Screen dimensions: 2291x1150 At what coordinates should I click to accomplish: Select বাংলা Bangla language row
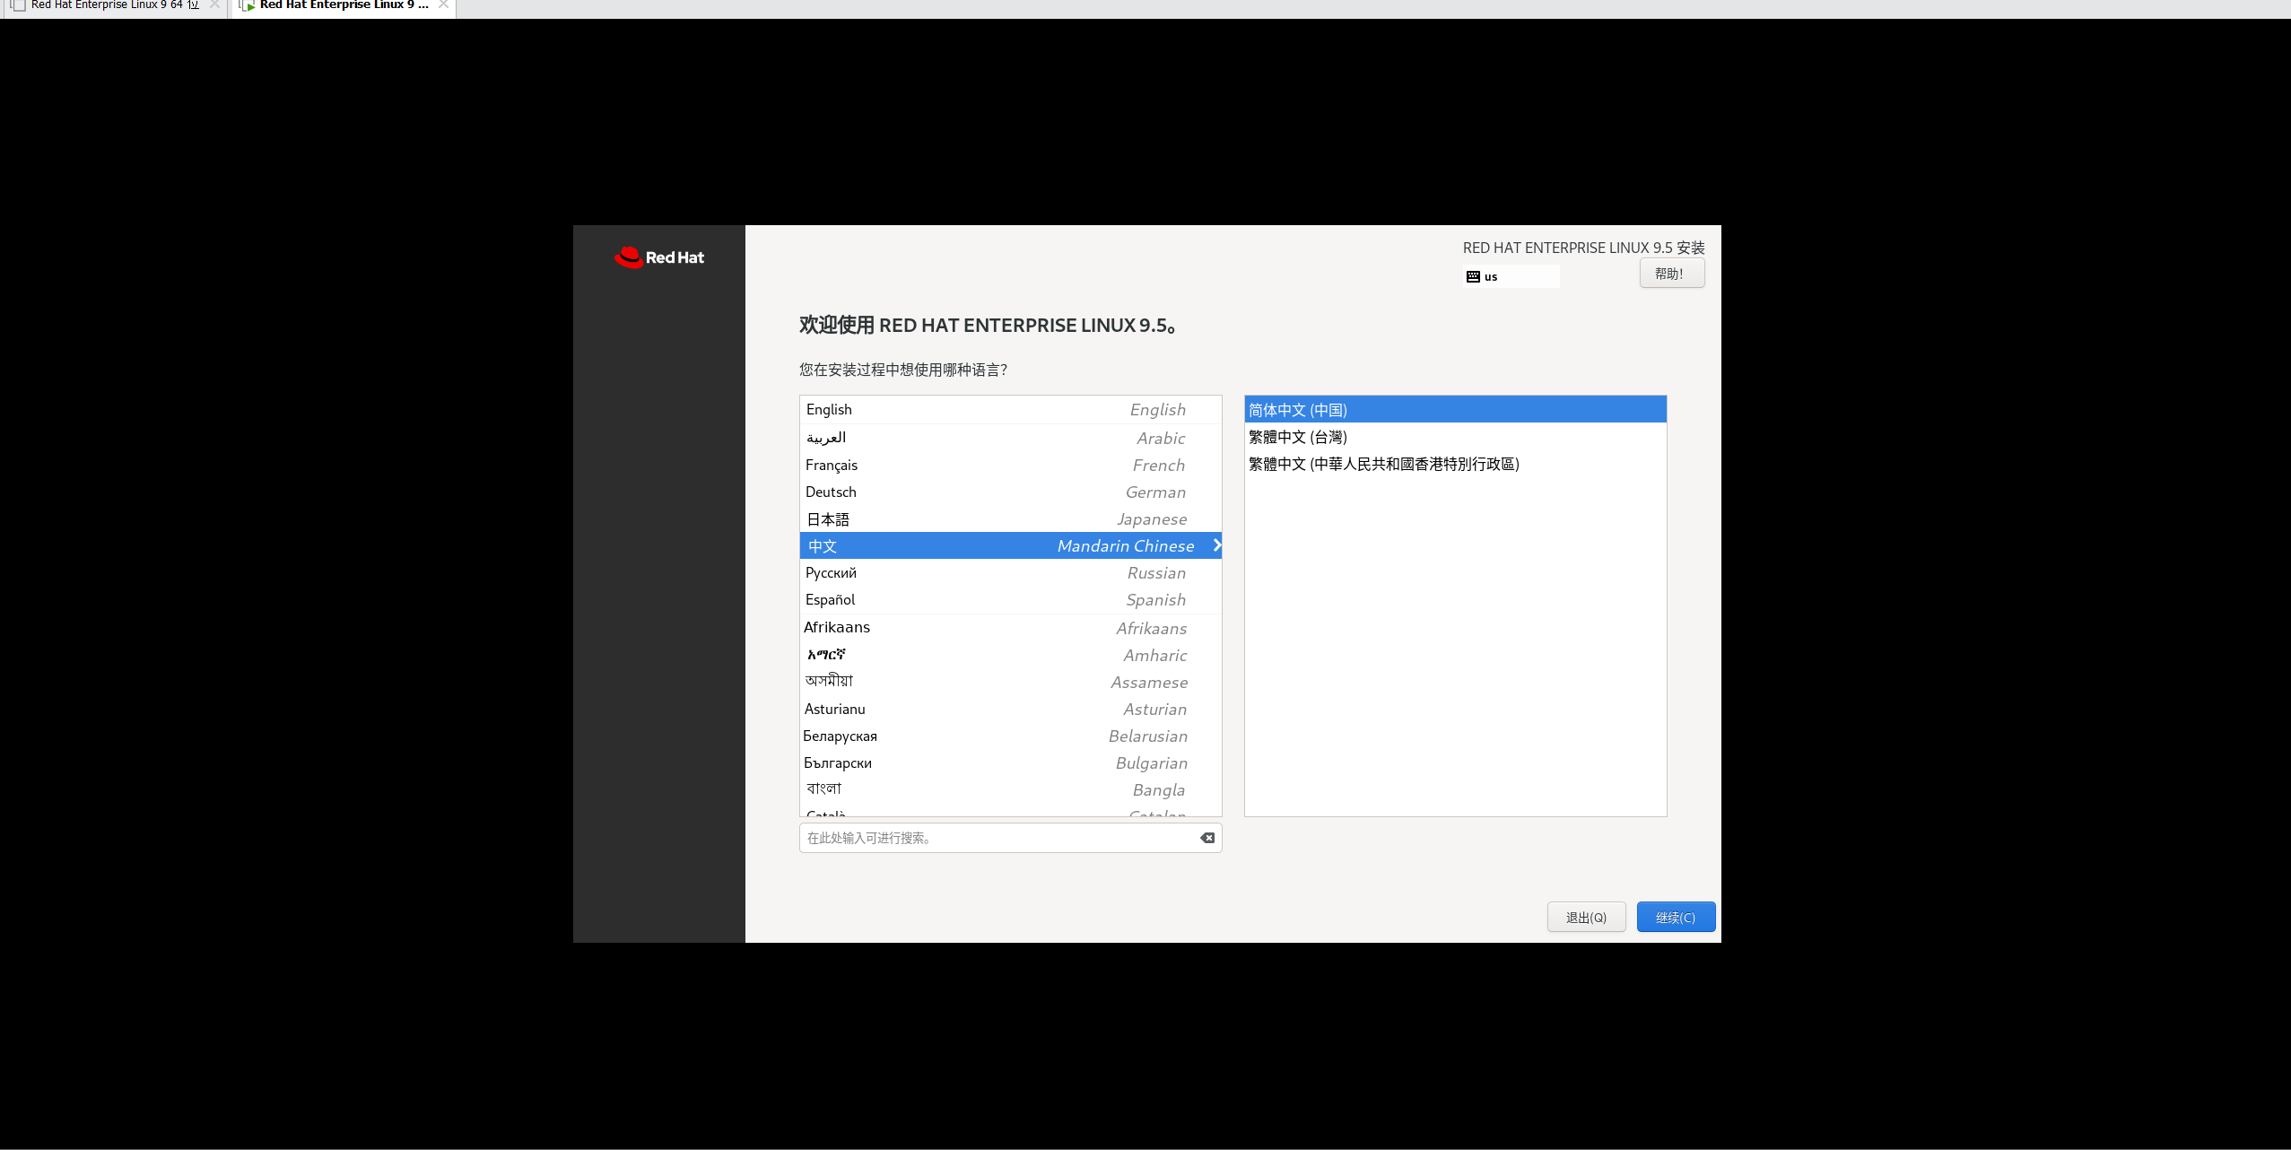1010,789
